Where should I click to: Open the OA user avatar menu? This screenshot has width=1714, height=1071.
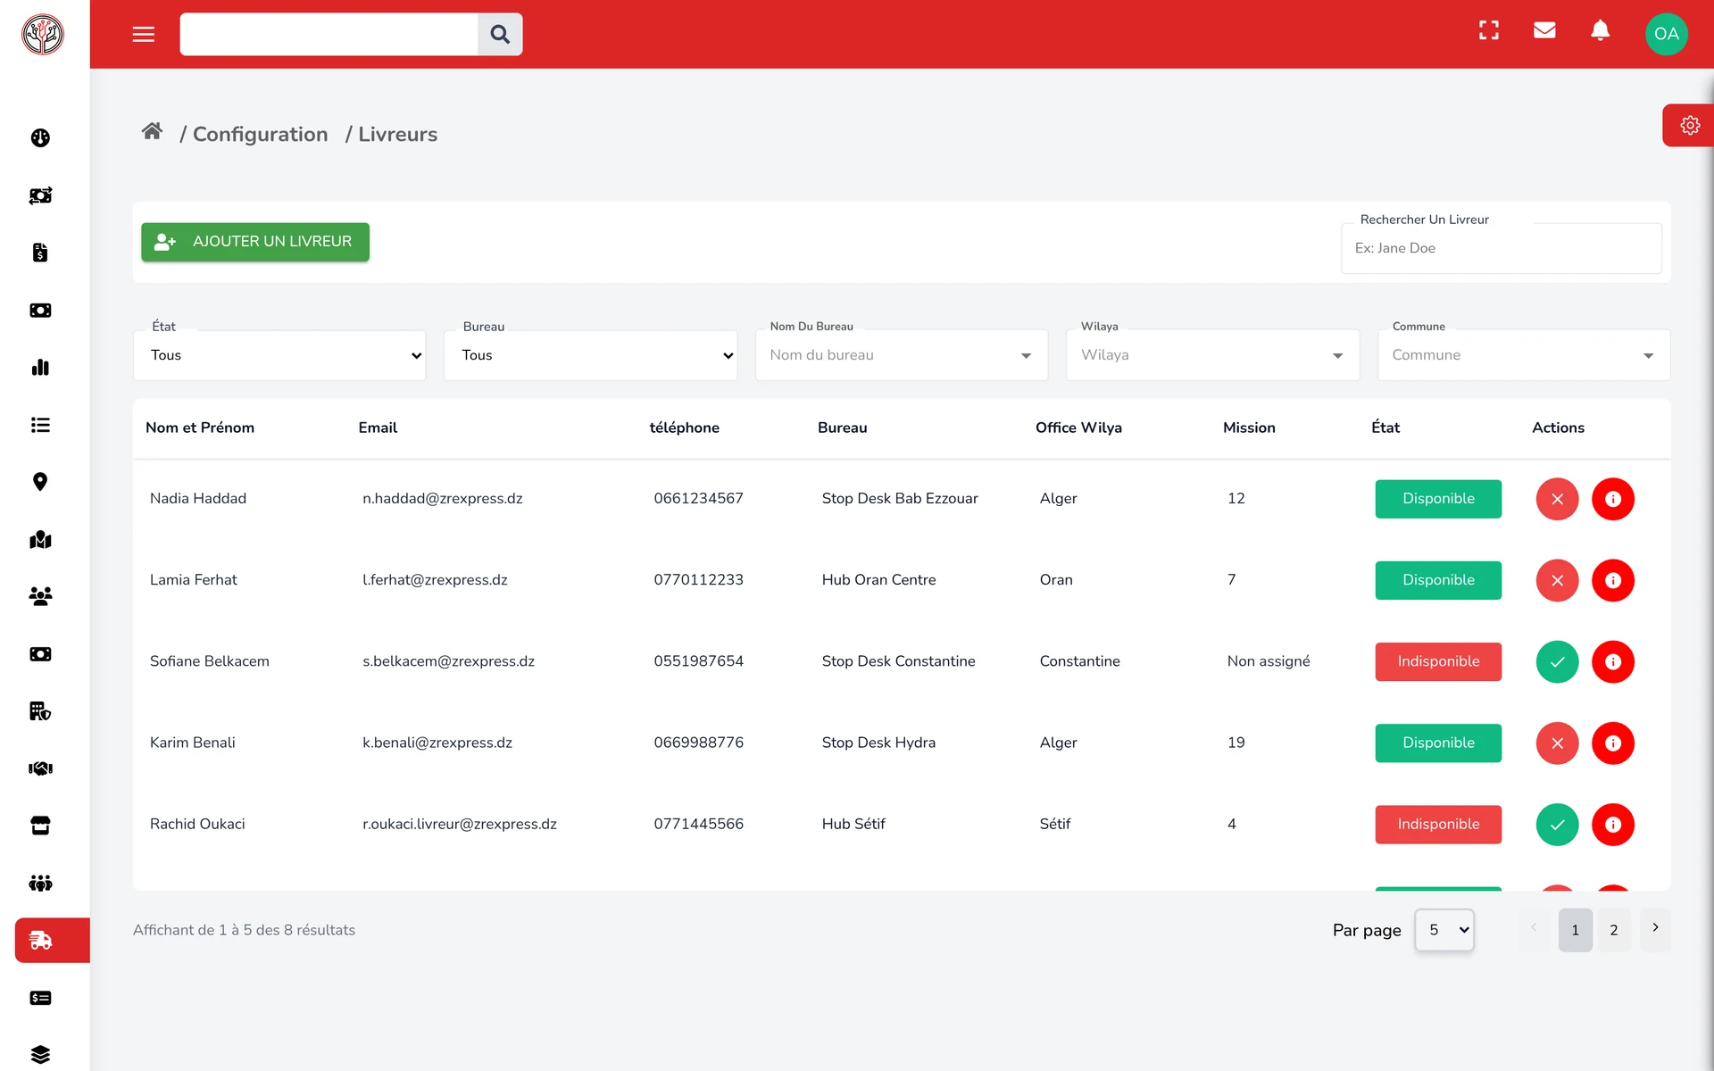1666,34
